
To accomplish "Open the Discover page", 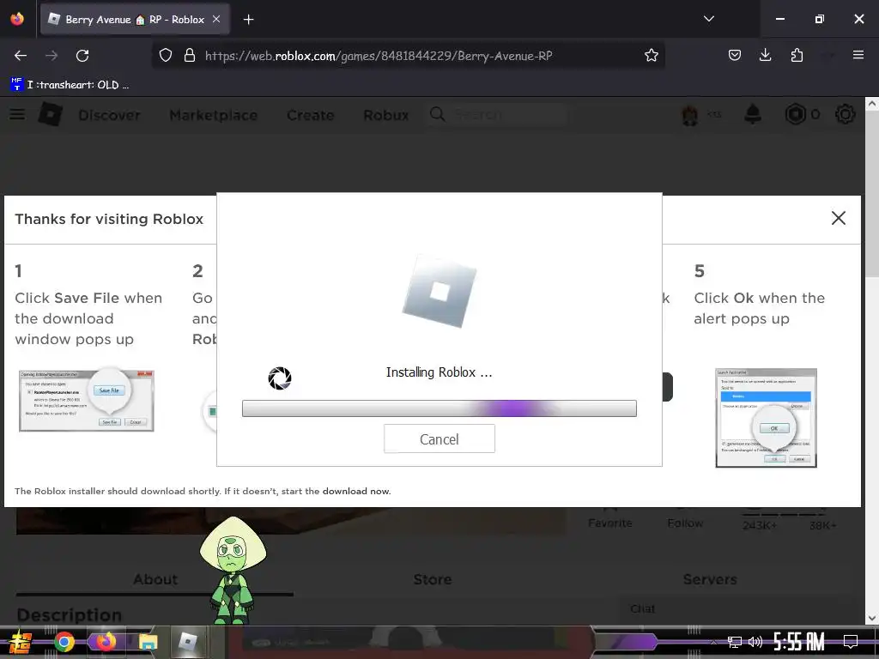I will coord(109,115).
